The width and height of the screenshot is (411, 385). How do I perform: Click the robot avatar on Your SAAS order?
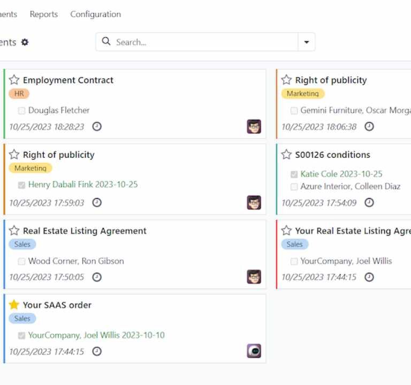254,351
